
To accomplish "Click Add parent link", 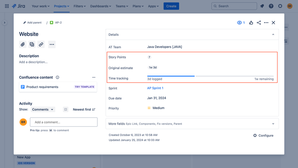I will (34, 23).
